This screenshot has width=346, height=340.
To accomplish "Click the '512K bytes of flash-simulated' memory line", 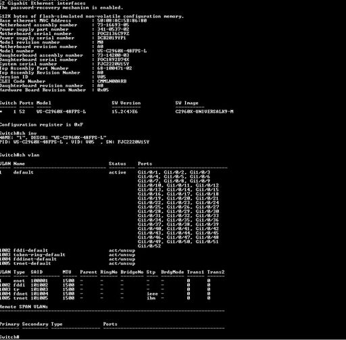I will click(92, 16).
